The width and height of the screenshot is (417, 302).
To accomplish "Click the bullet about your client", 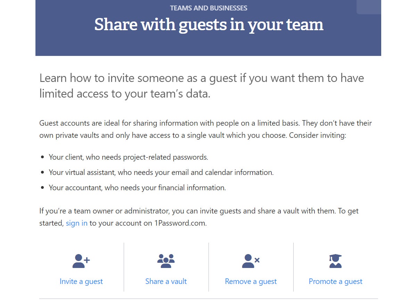I will 128,157.
